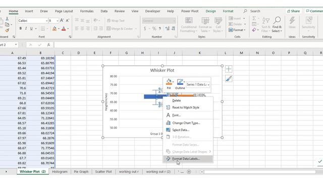Viewport: 323px width, 182px height.
Task: Expand the Font dialog launcher
Action: coord(70,37)
